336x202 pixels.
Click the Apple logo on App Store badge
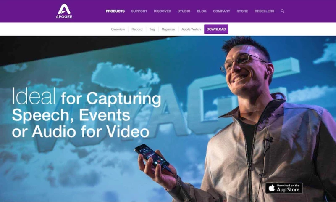tap(272, 188)
